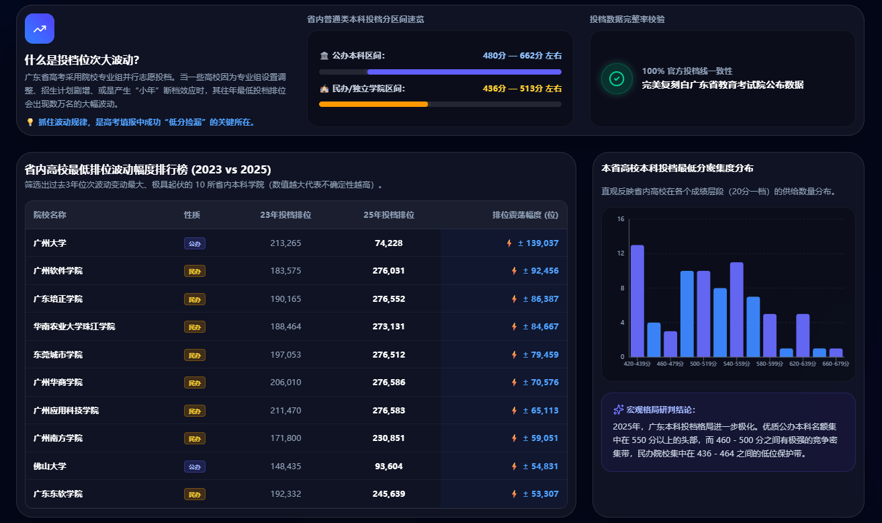
Task: Sort by 23年投档排位 column header
Action: coord(285,215)
